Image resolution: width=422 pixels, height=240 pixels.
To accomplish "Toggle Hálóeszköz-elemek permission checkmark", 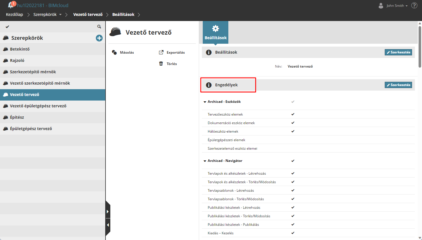I will 293,131.
